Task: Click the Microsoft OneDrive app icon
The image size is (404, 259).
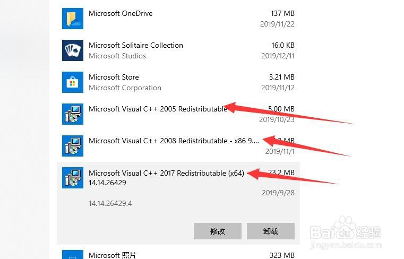Action: pyautogui.click(x=73, y=19)
